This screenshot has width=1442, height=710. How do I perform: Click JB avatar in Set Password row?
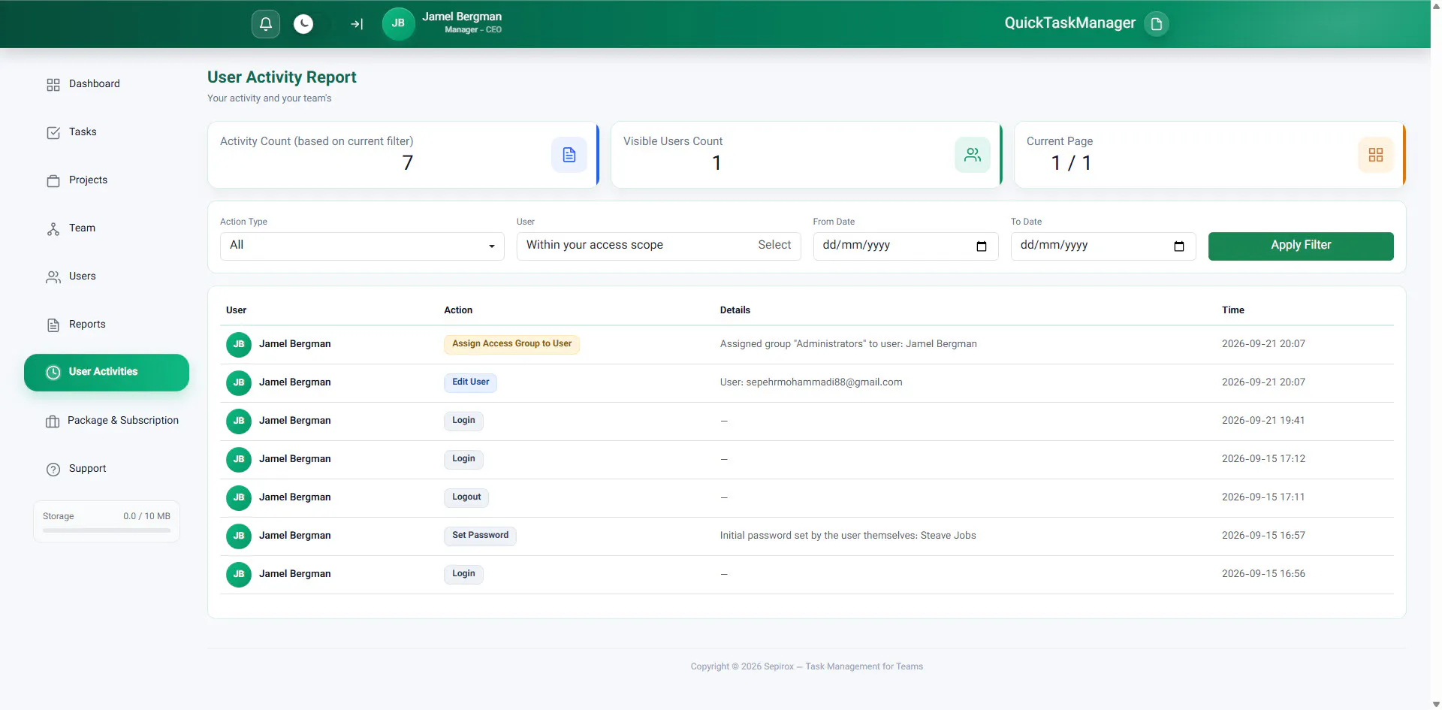(239, 536)
